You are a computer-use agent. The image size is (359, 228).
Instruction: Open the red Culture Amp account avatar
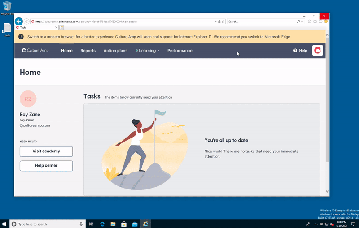click(x=317, y=50)
